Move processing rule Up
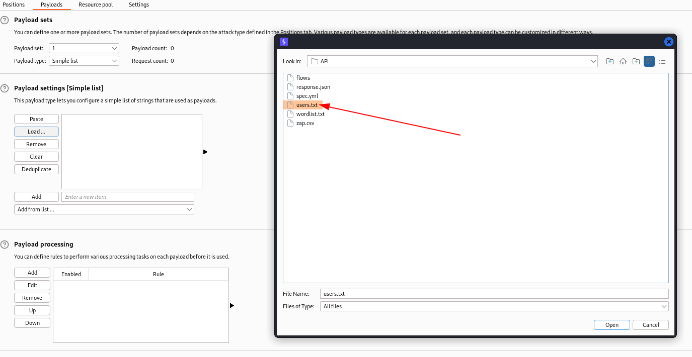The image size is (692, 357). tap(32, 310)
